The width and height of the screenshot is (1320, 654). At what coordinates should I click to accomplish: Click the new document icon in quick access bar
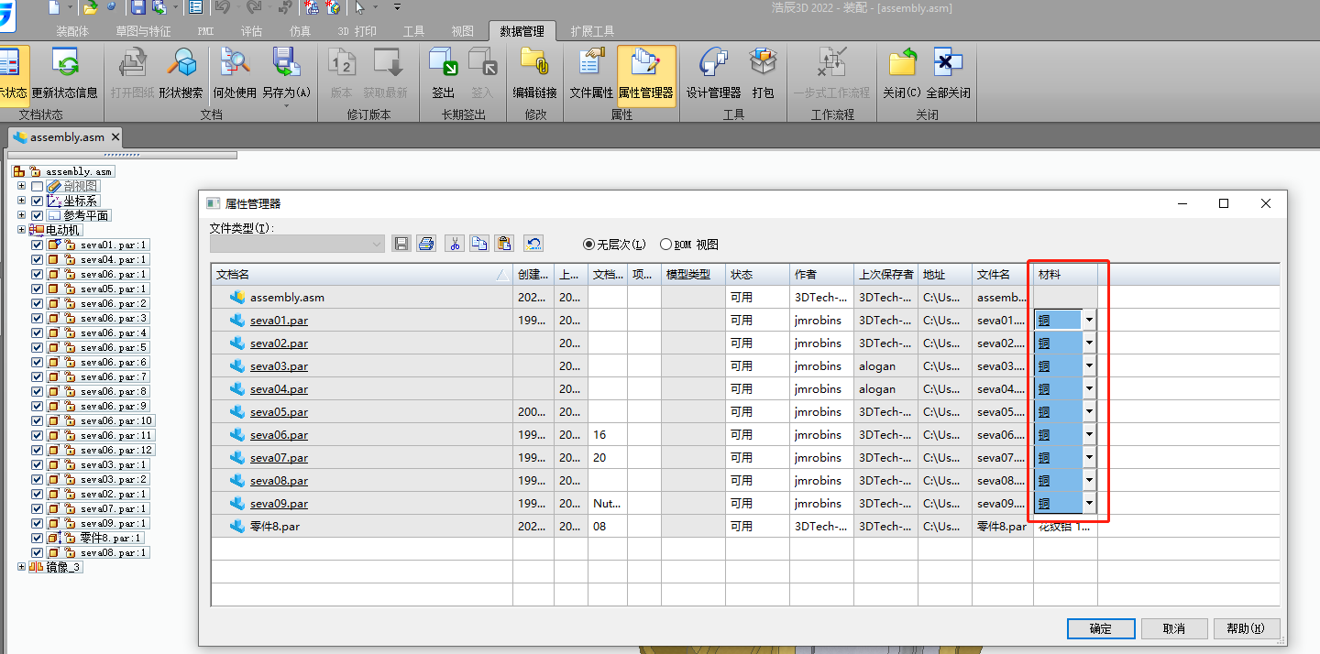coord(54,7)
